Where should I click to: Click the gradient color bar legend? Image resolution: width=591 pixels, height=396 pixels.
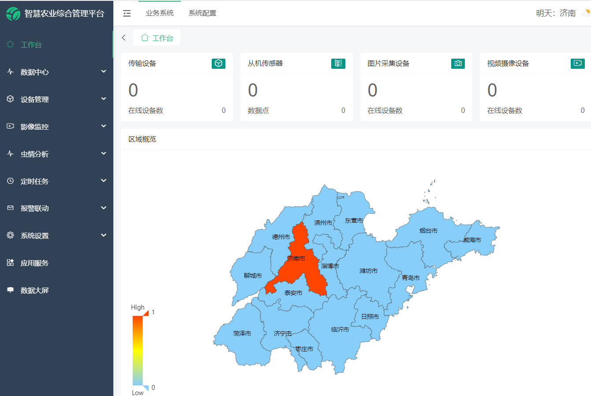click(138, 351)
